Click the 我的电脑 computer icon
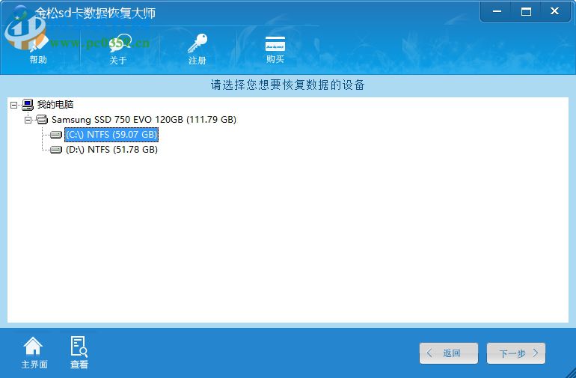Screen dimensions: 576x378 [x=28, y=105]
